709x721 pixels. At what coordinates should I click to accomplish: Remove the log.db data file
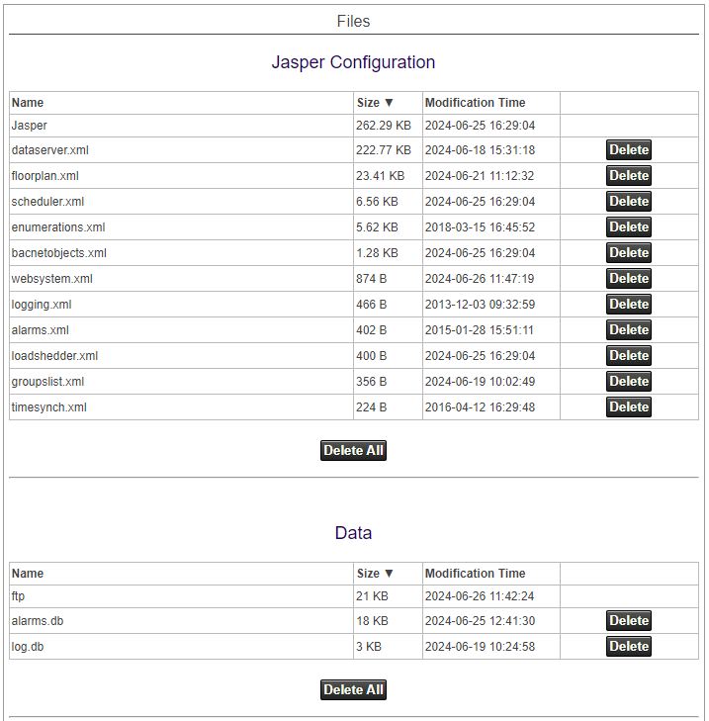click(628, 647)
